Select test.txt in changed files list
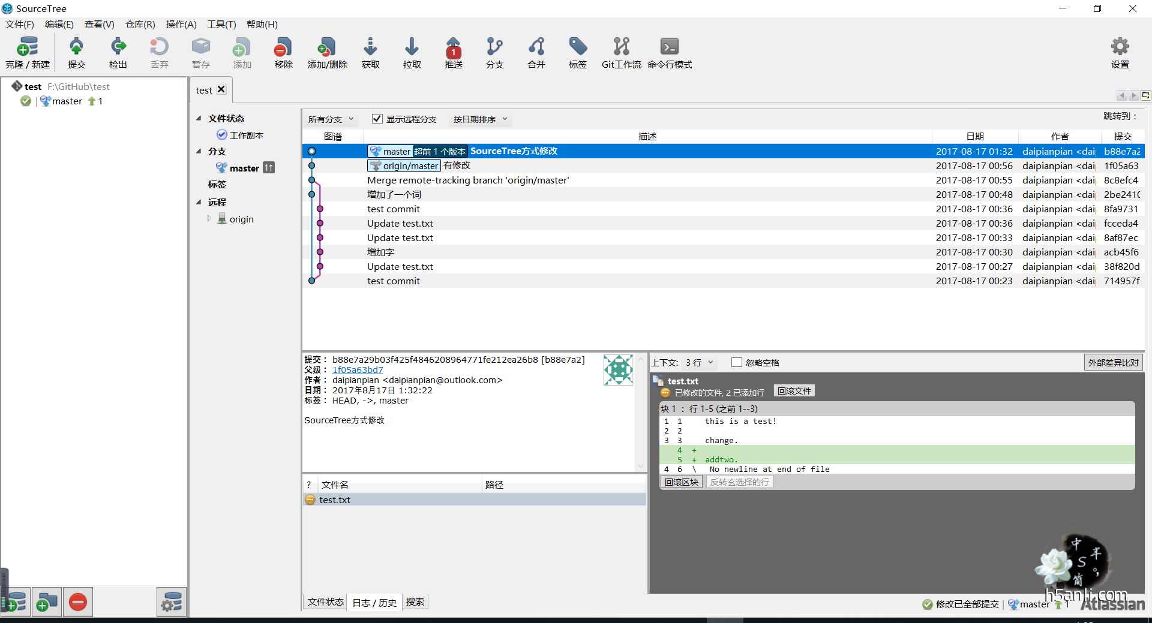 coord(474,499)
